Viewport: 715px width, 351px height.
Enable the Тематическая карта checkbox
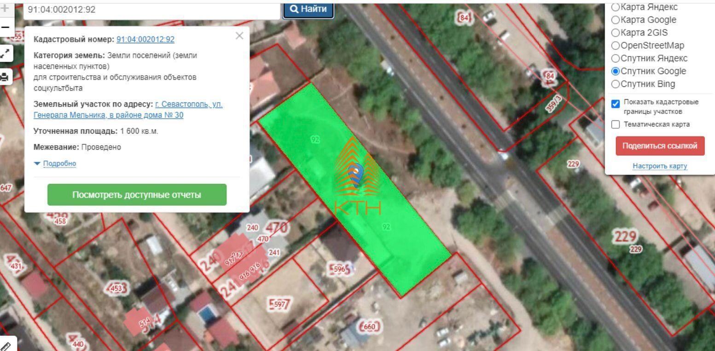click(x=615, y=125)
